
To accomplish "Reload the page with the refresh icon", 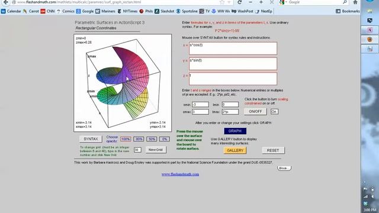I will (x=239, y=2).
